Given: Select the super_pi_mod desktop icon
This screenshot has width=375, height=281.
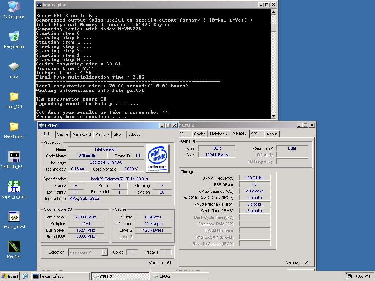Looking at the screenshot, I should coord(14,190).
